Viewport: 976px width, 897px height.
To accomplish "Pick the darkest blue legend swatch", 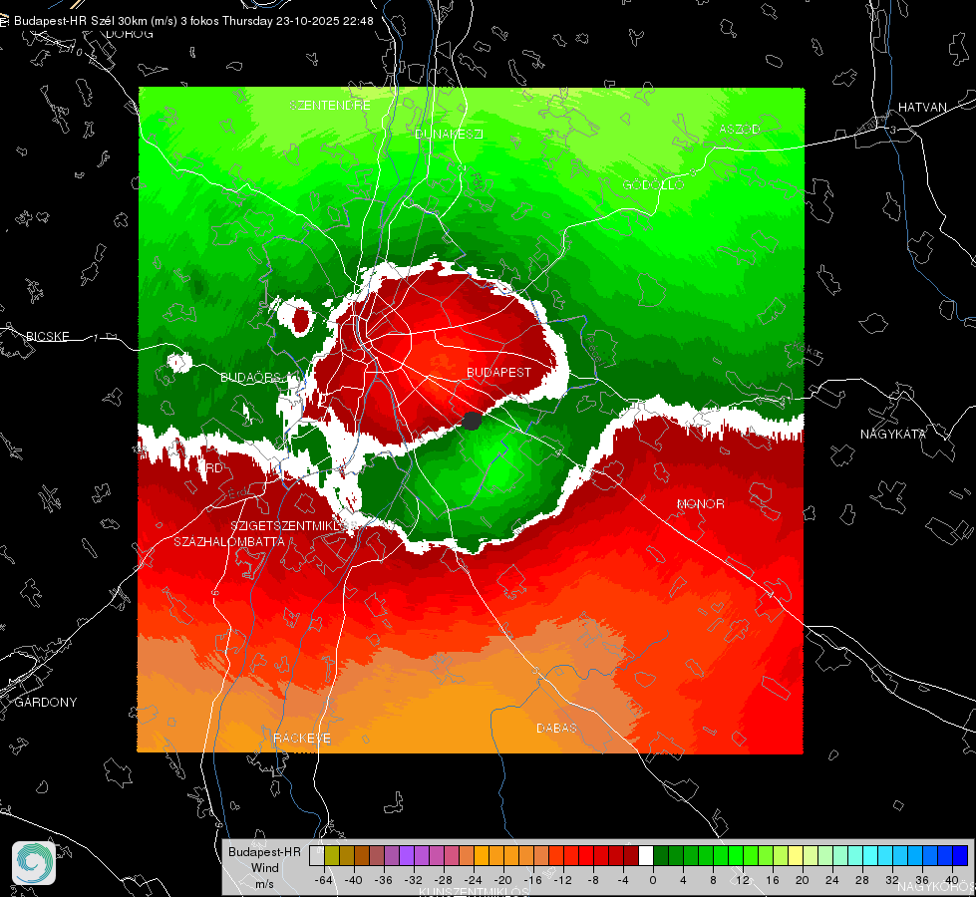I will coord(960,855).
